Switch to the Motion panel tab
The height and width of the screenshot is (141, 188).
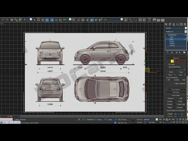pos(177,24)
